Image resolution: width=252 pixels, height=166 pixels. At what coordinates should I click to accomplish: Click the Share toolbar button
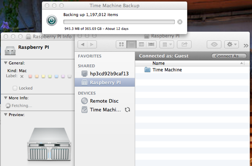[x=184, y=45]
